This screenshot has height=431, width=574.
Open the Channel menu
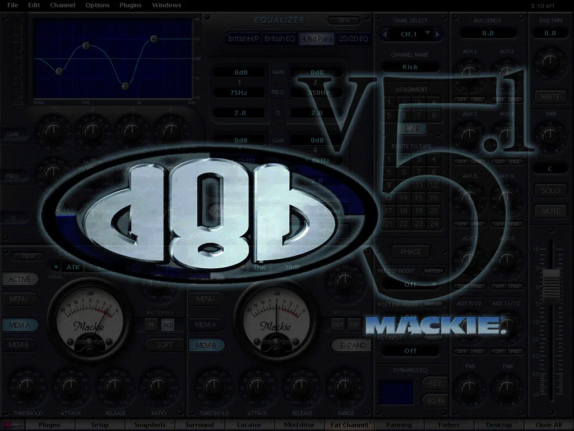point(63,5)
